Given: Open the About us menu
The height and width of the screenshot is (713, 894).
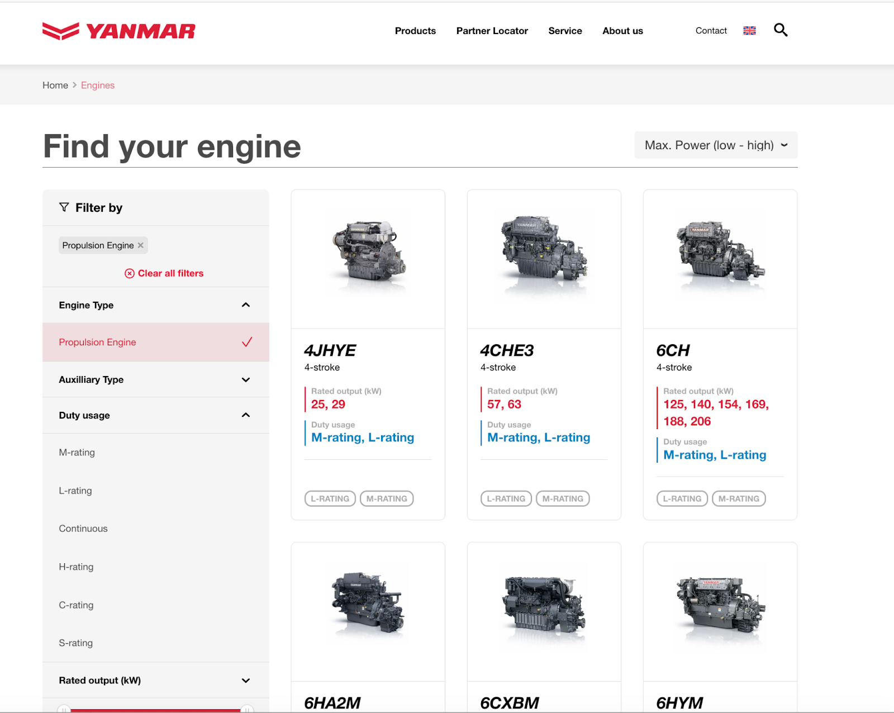Looking at the screenshot, I should (622, 31).
